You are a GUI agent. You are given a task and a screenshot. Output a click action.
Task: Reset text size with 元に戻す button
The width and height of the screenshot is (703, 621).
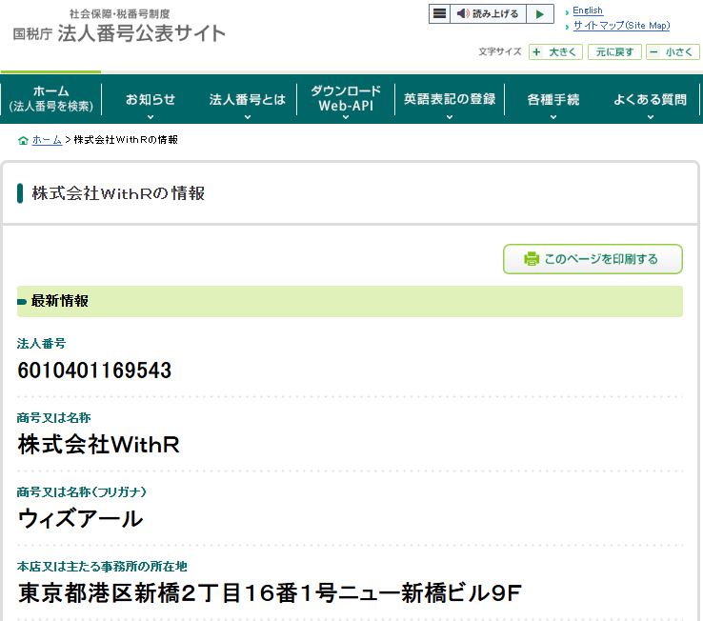(x=614, y=52)
